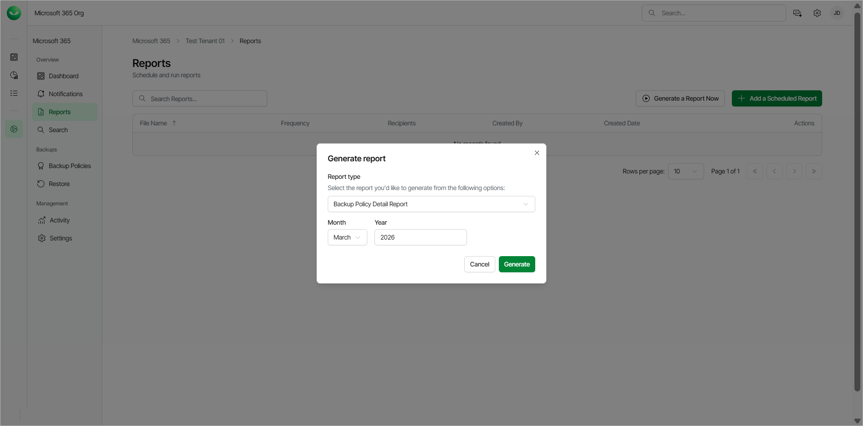Image resolution: width=863 pixels, height=426 pixels.
Task: Select the checklist icon in left rail
Action: [14, 93]
